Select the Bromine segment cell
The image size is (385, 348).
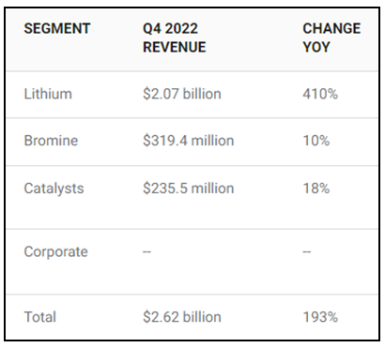coord(51,141)
